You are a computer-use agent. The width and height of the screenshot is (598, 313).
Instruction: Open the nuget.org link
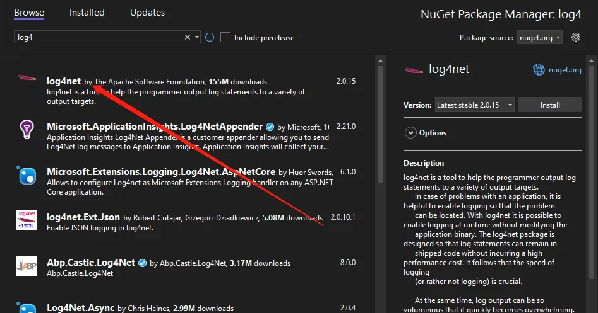[565, 70]
